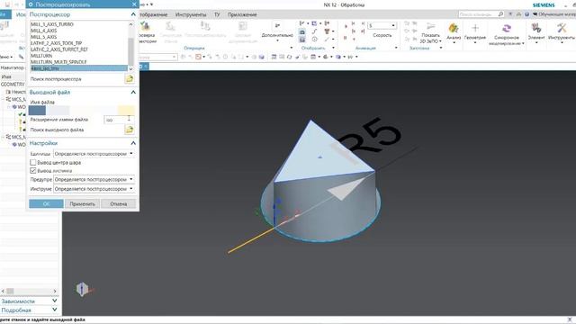
Task: Collapse the Output file section
Action: pos(133,92)
